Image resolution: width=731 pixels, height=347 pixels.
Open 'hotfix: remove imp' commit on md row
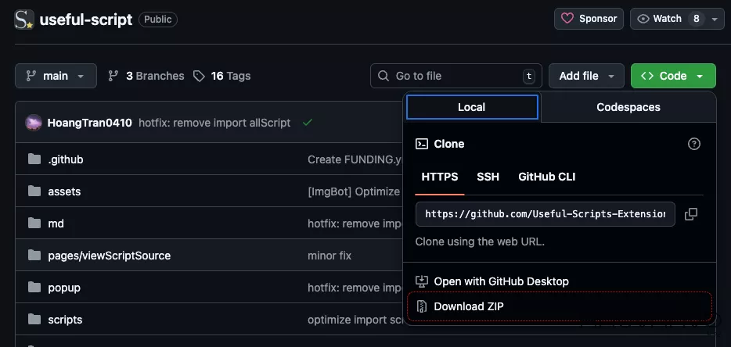coord(355,224)
